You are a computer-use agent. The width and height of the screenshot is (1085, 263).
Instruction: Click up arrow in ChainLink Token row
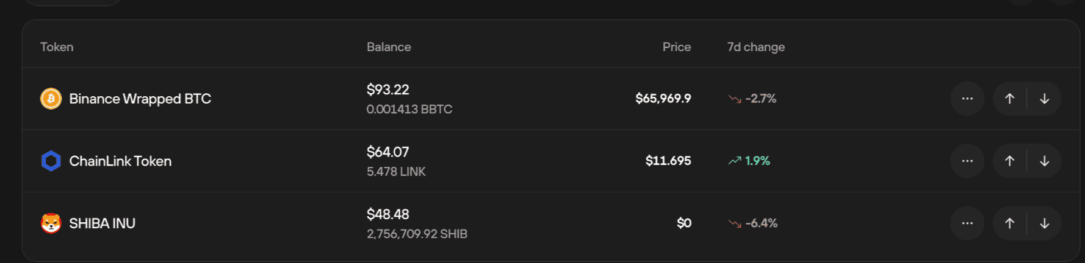point(1010,161)
